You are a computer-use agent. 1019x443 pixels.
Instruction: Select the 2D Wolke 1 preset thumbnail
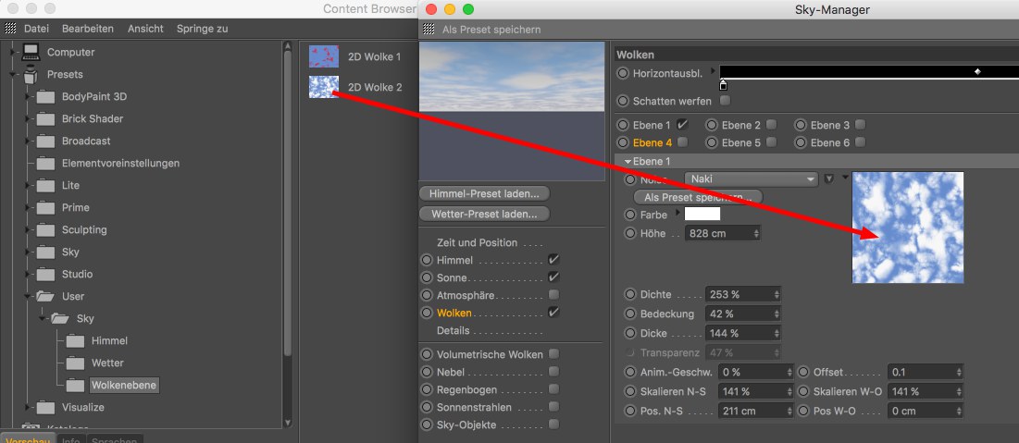point(323,56)
